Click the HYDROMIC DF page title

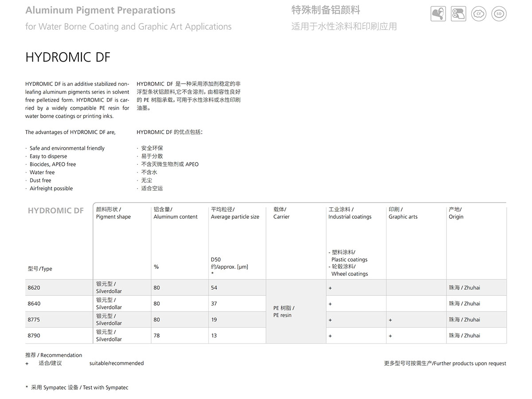coord(68,58)
